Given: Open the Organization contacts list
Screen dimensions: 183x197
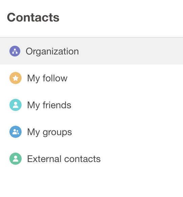Looking at the screenshot, I should point(91,51).
